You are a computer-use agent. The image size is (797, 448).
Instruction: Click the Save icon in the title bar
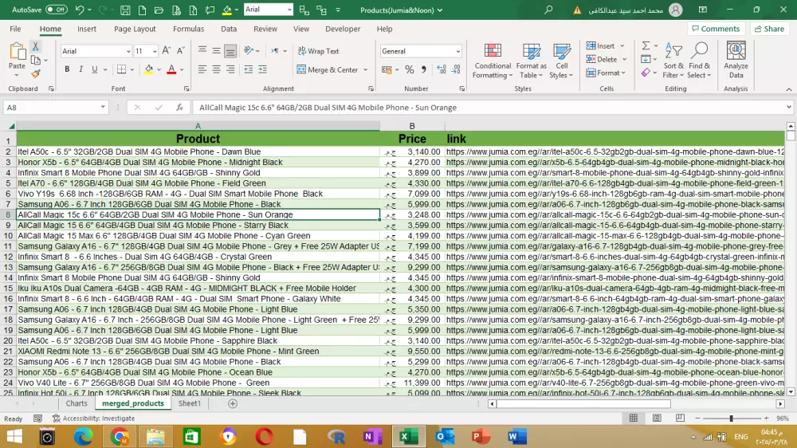click(125, 10)
